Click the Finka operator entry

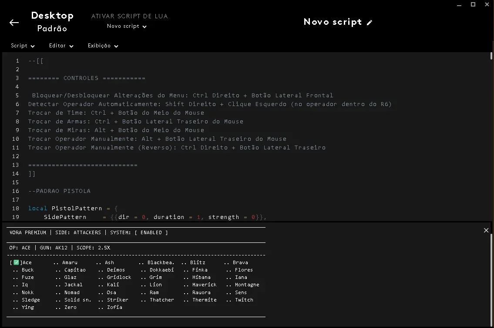pos(200,270)
